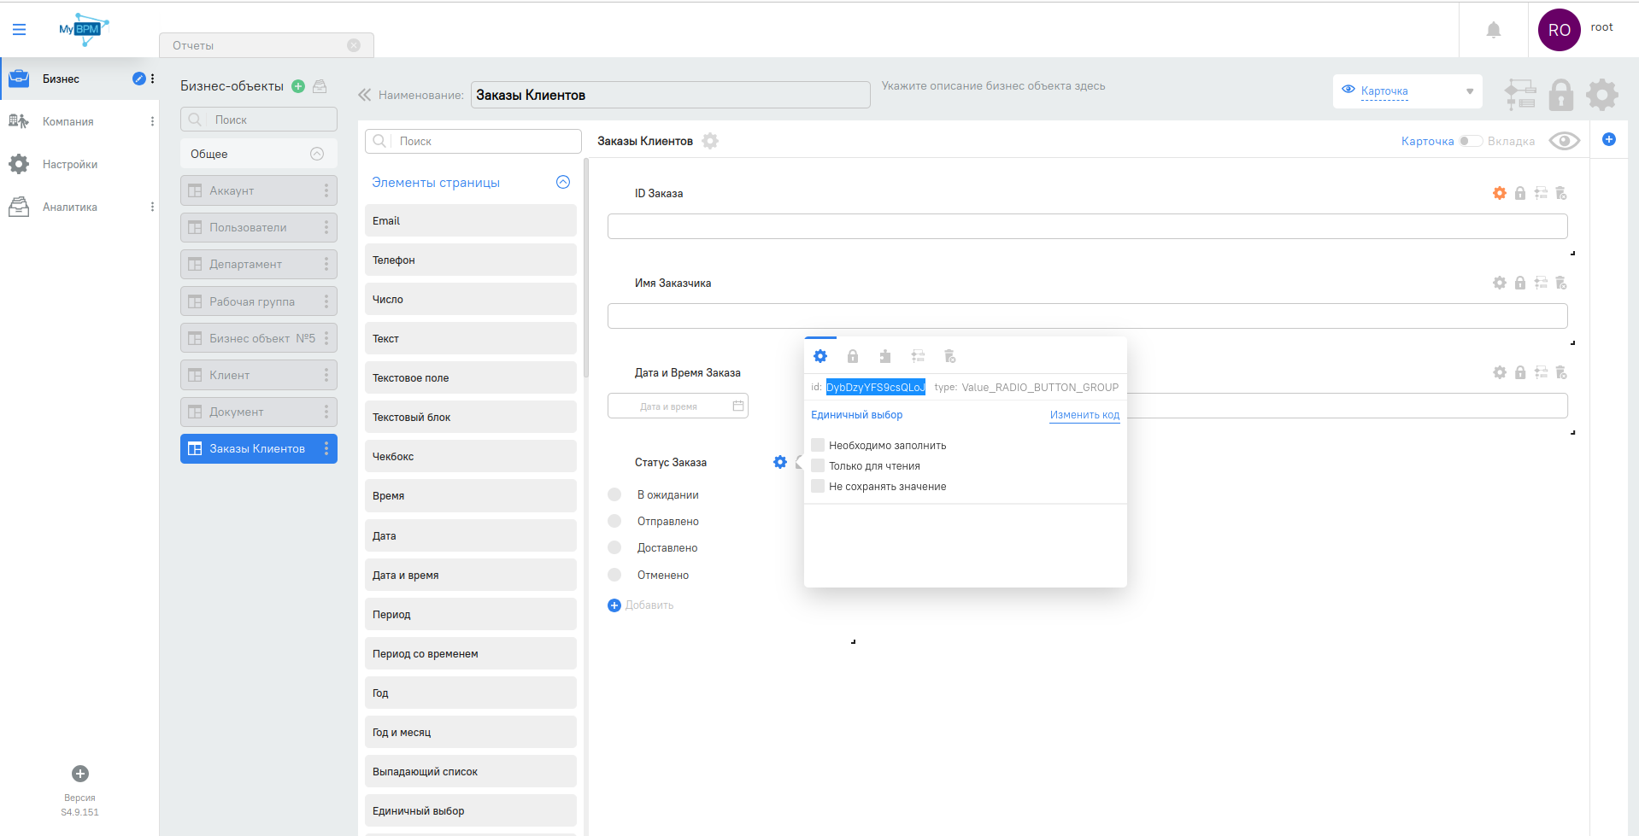Click the large lock icon in header

pyautogui.click(x=1560, y=95)
